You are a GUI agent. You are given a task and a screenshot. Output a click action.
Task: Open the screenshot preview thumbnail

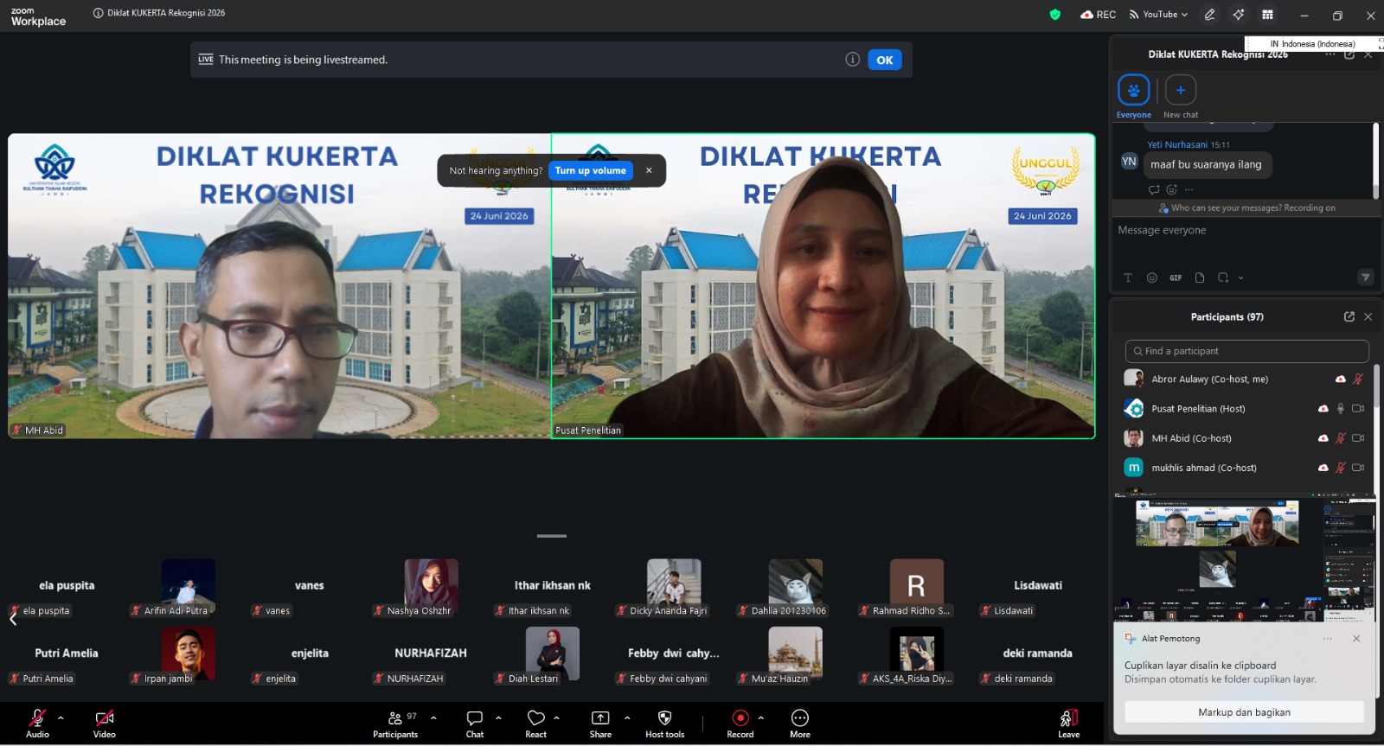tap(1244, 558)
